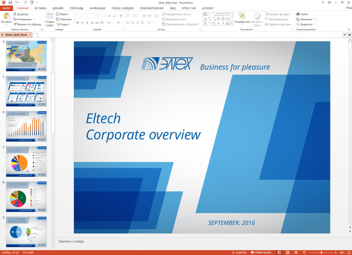Select the right arrow shape in gallery
The image size is (352, 255).
218,19
